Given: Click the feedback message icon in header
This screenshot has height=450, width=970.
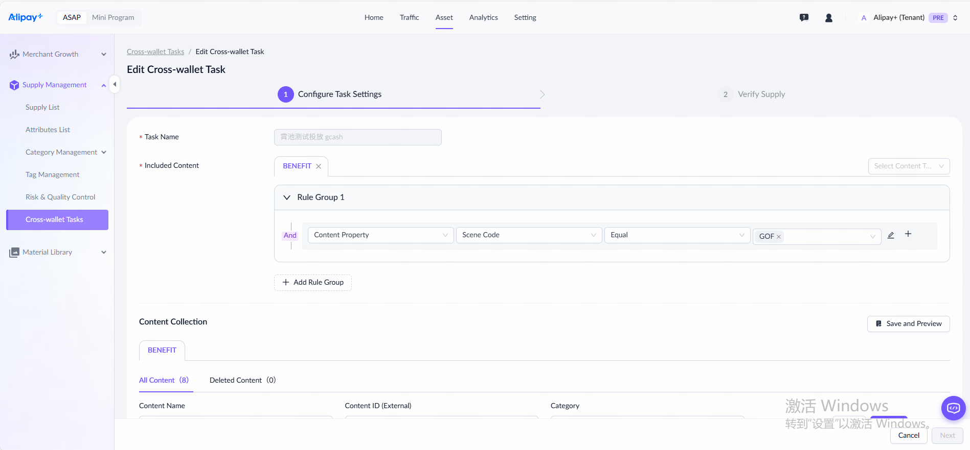Looking at the screenshot, I should tap(804, 18).
